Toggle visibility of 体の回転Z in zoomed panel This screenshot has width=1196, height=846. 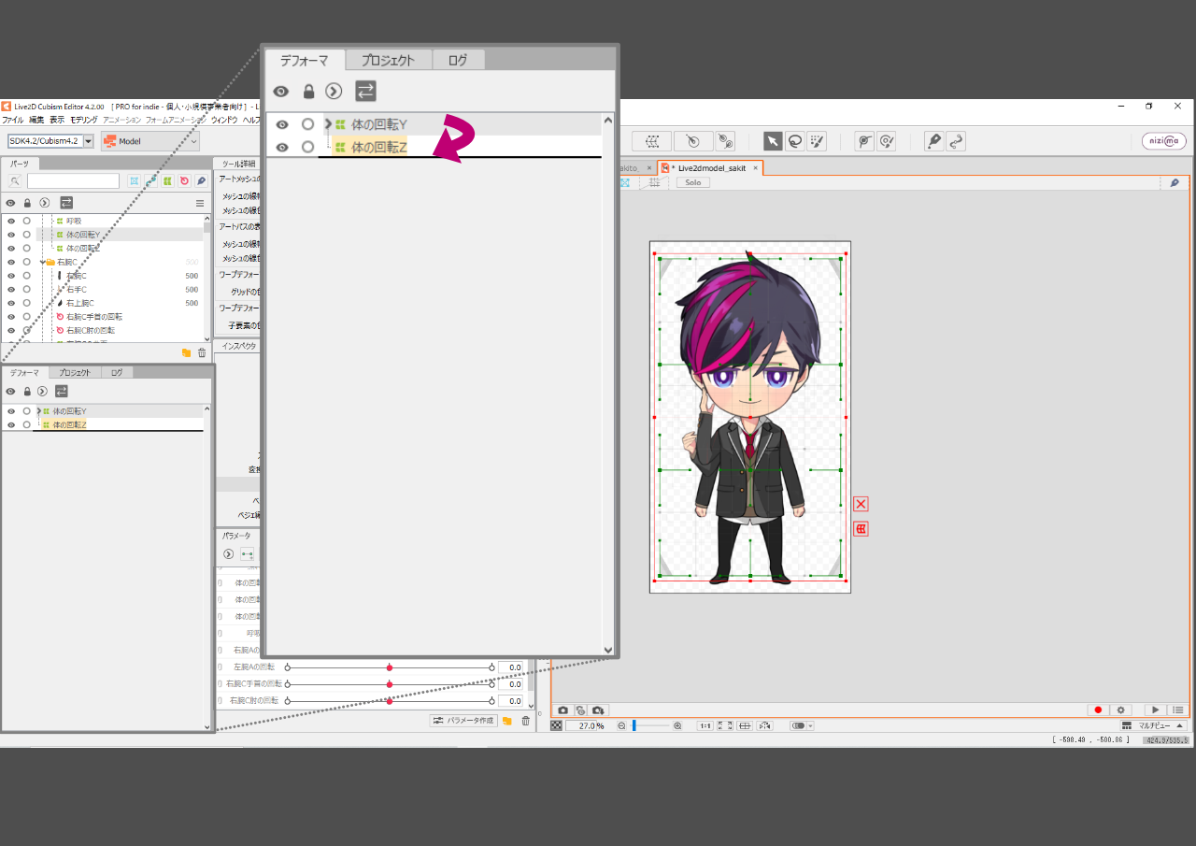[x=281, y=147]
